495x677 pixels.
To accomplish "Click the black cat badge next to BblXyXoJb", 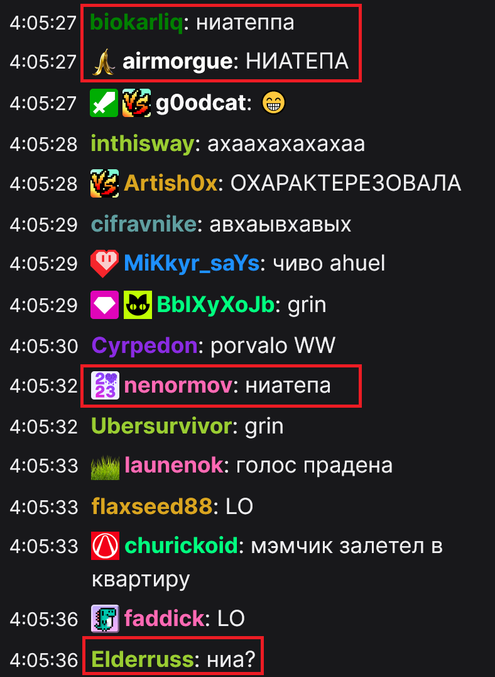I will coord(138,305).
